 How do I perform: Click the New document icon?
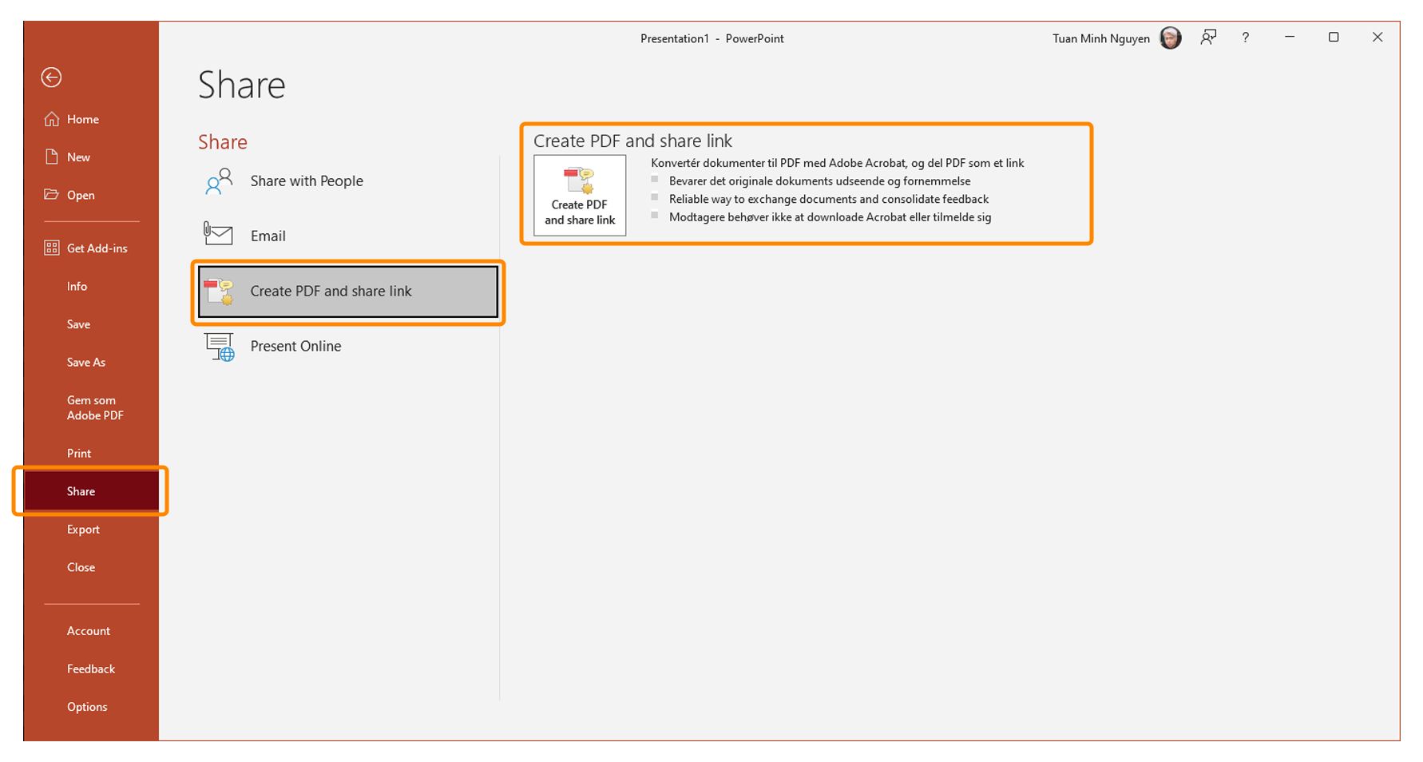point(50,157)
